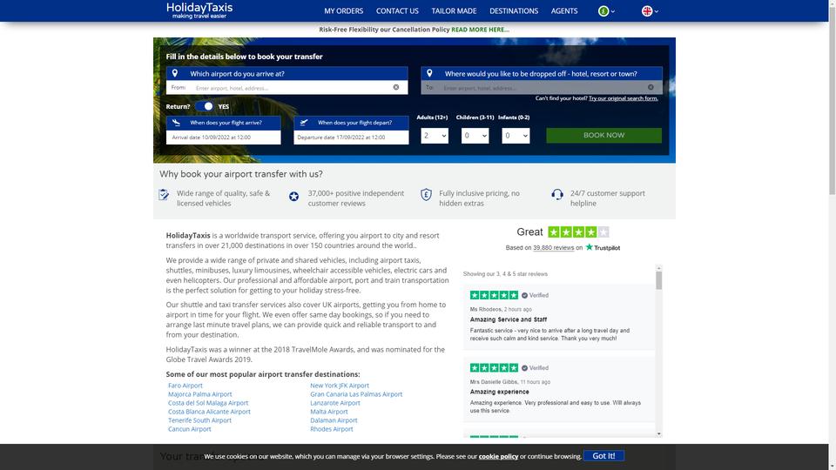Clear the To field with the x icon

(651, 87)
